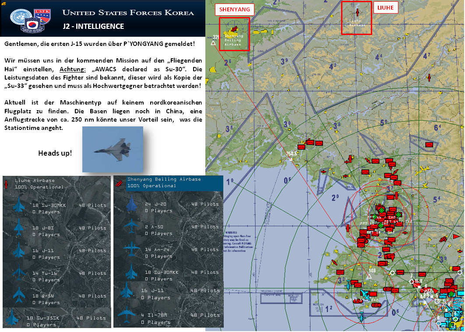Click the red LIUHE label box
465x332 pixels.
(x=385, y=8)
